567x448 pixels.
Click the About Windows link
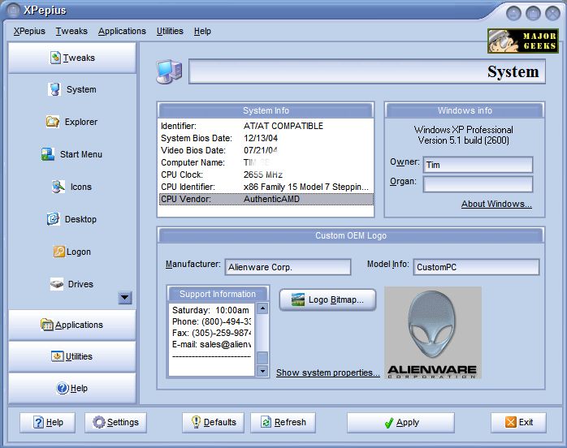[496, 204]
